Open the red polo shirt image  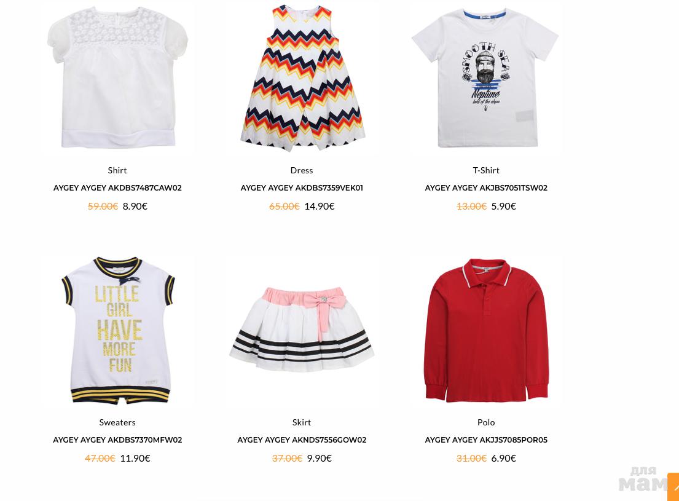point(486,330)
